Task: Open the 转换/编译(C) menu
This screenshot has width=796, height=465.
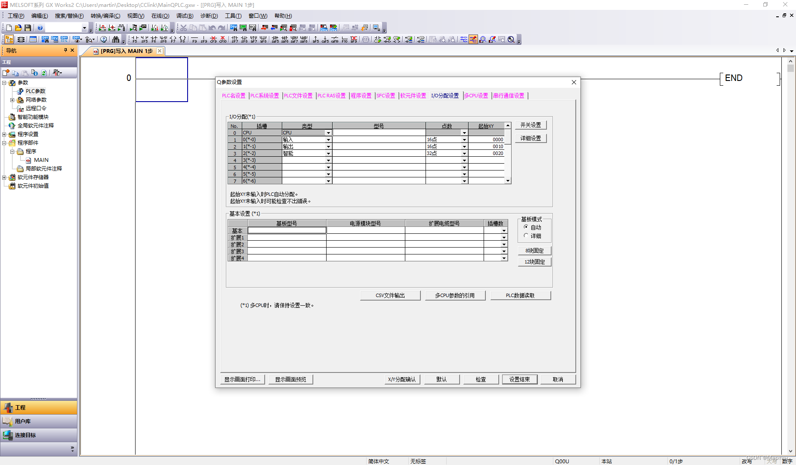Action: (105, 16)
